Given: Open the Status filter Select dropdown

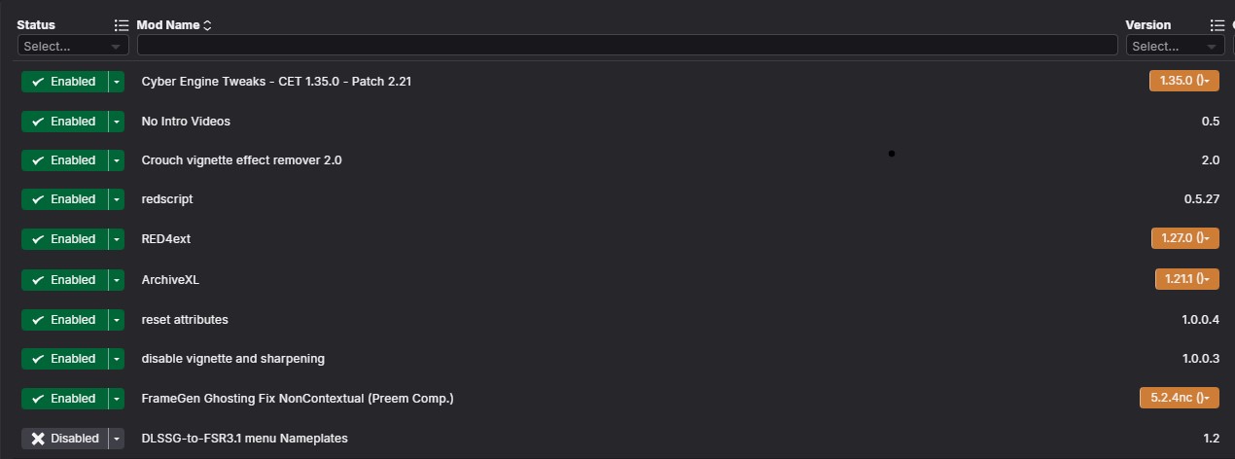Looking at the screenshot, I should click(73, 46).
